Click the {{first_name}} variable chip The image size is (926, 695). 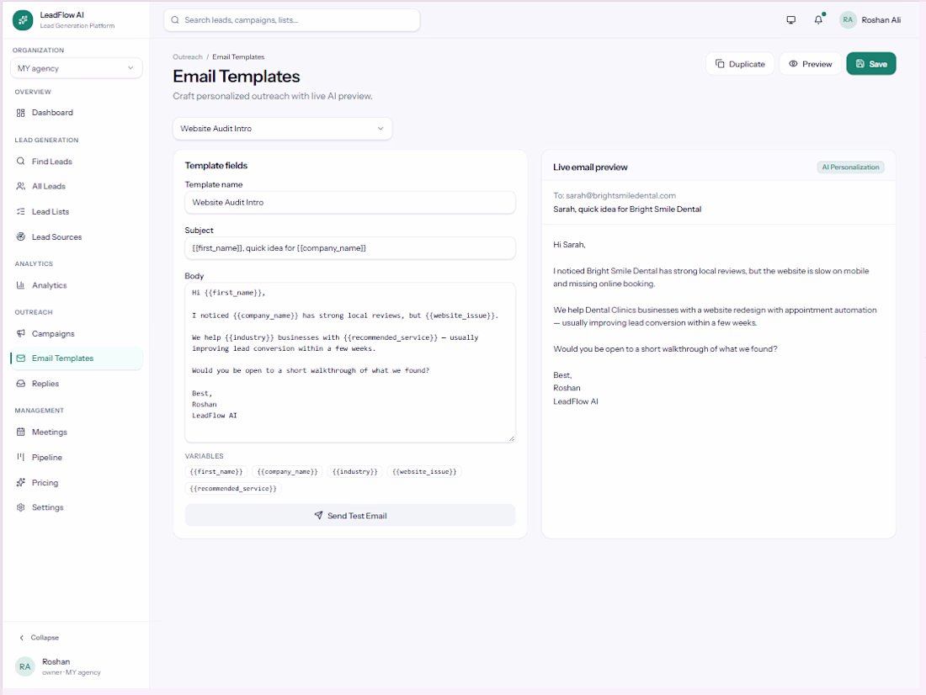[216, 472]
